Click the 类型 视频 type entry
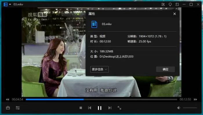 click(x=98, y=36)
